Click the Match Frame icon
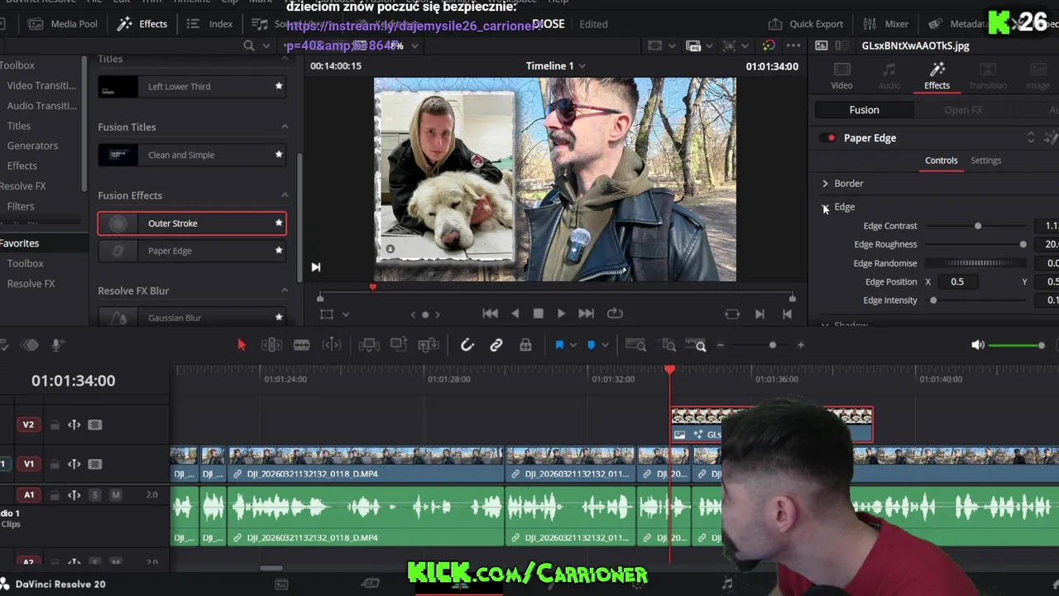The height and width of the screenshot is (596, 1059). pyautogui.click(x=732, y=314)
